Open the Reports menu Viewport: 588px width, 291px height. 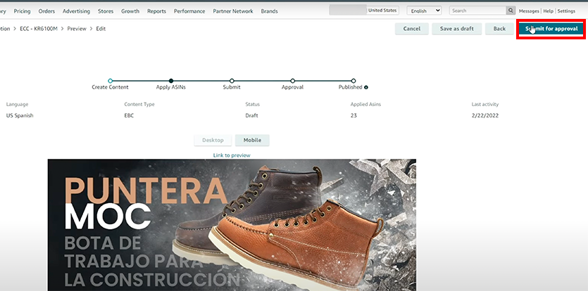pos(156,11)
